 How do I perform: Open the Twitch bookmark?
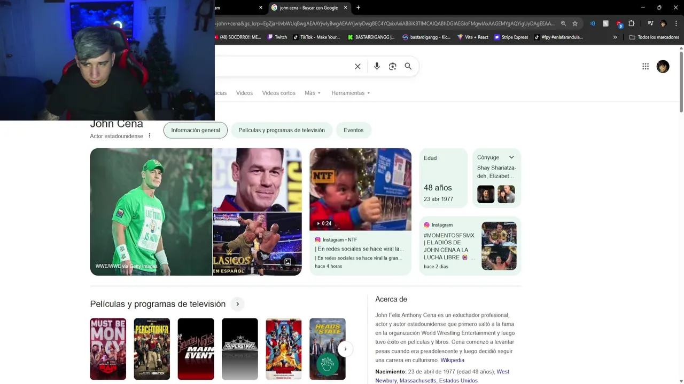pos(277,37)
